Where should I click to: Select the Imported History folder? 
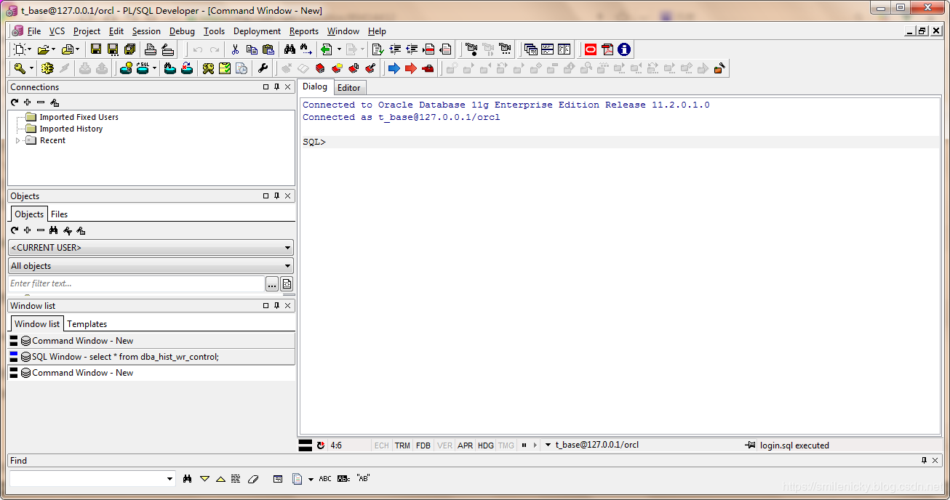coord(71,129)
